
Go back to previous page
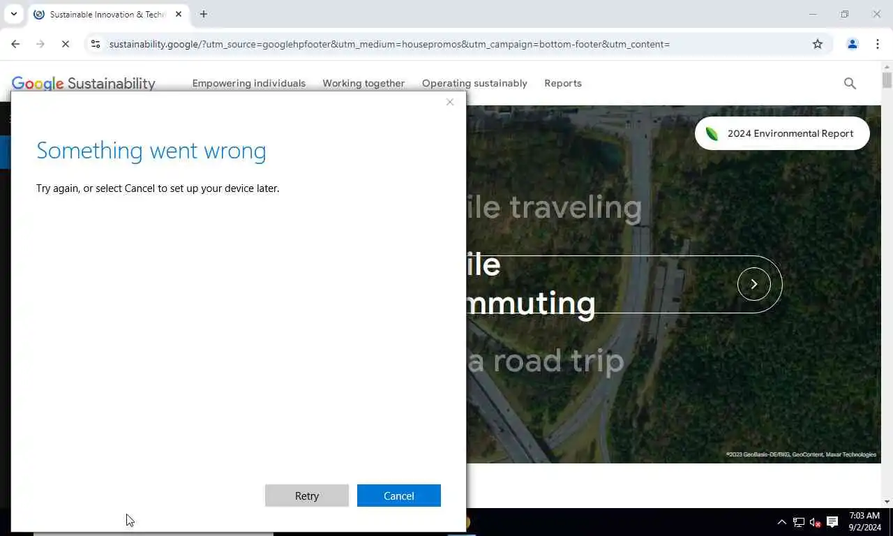click(x=15, y=44)
